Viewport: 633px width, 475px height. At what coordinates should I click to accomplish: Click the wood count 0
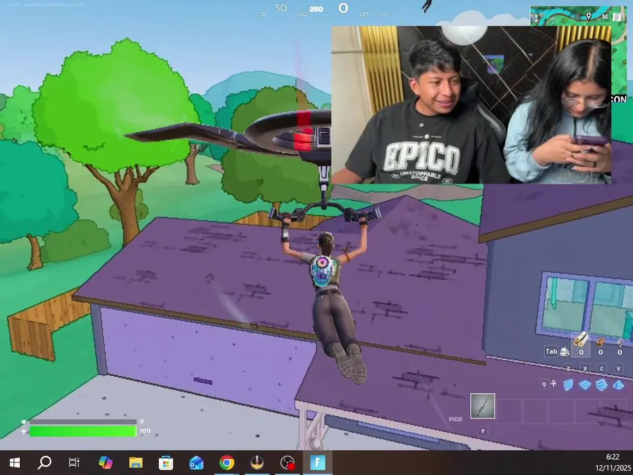click(581, 352)
